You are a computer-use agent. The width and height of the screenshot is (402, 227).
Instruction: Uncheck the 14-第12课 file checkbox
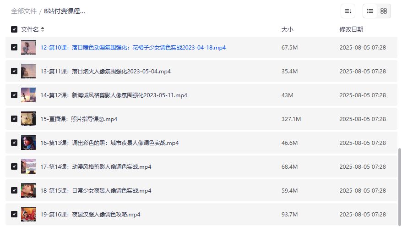click(14, 95)
